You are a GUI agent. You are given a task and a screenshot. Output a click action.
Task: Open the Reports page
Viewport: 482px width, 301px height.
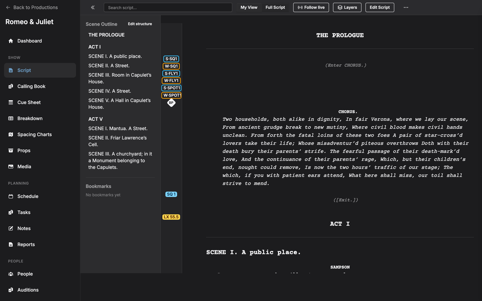40,244
